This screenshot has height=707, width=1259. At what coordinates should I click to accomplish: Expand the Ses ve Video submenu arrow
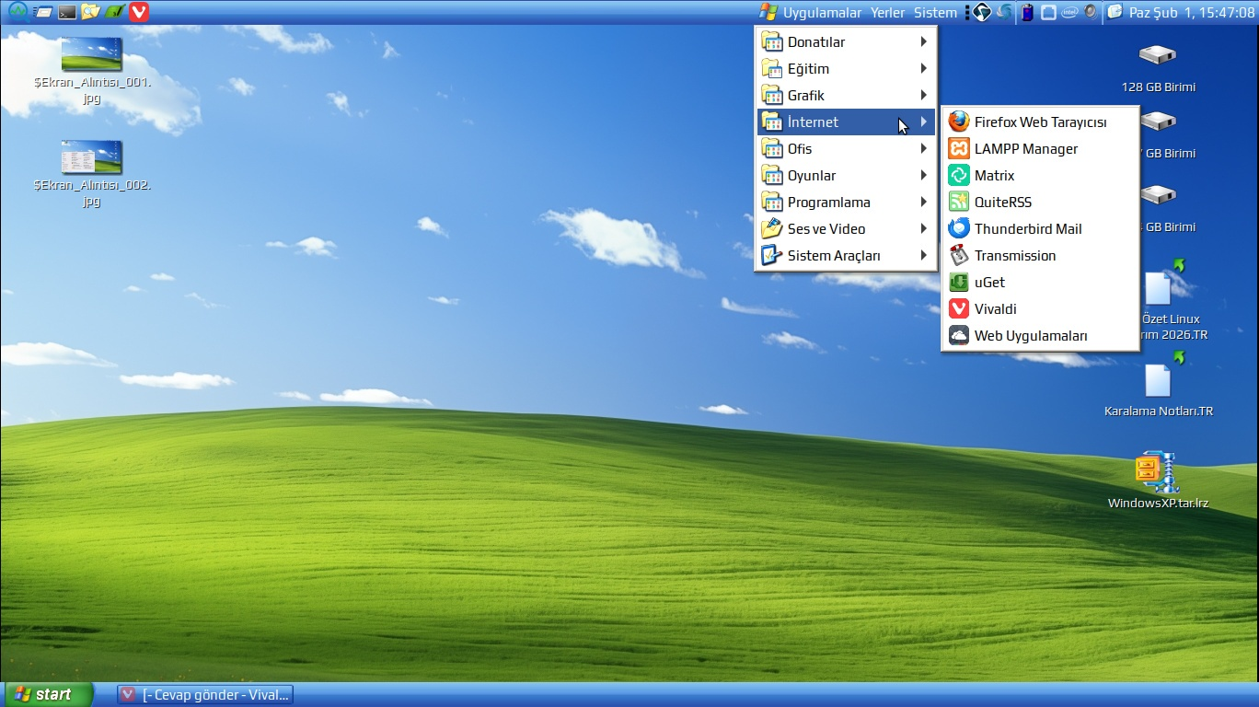pos(923,228)
